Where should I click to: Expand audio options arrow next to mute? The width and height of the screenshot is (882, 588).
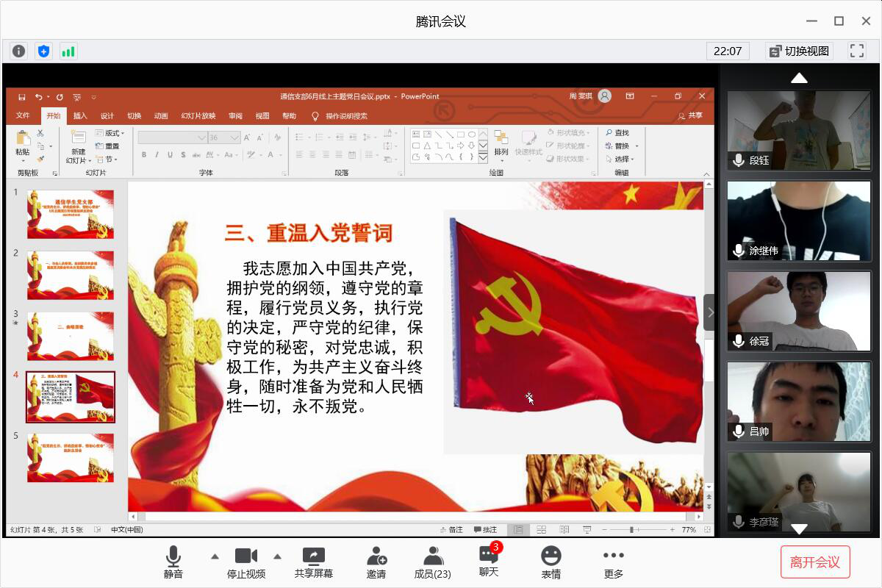coord(215,556)
